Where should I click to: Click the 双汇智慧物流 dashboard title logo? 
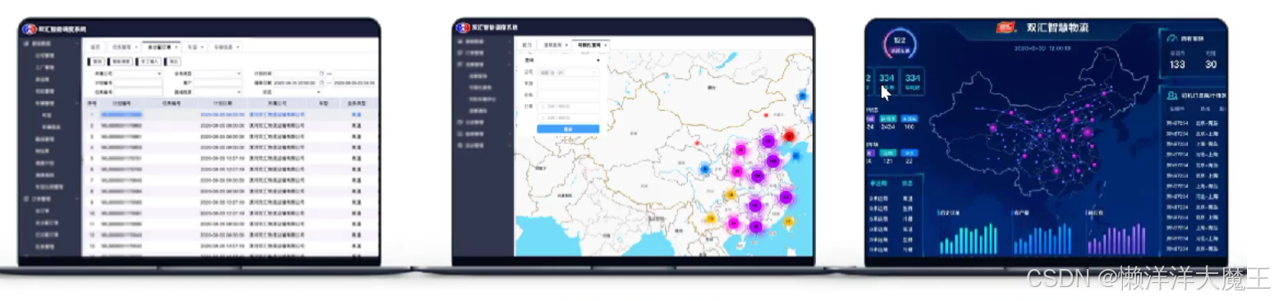click(1006, 27)
